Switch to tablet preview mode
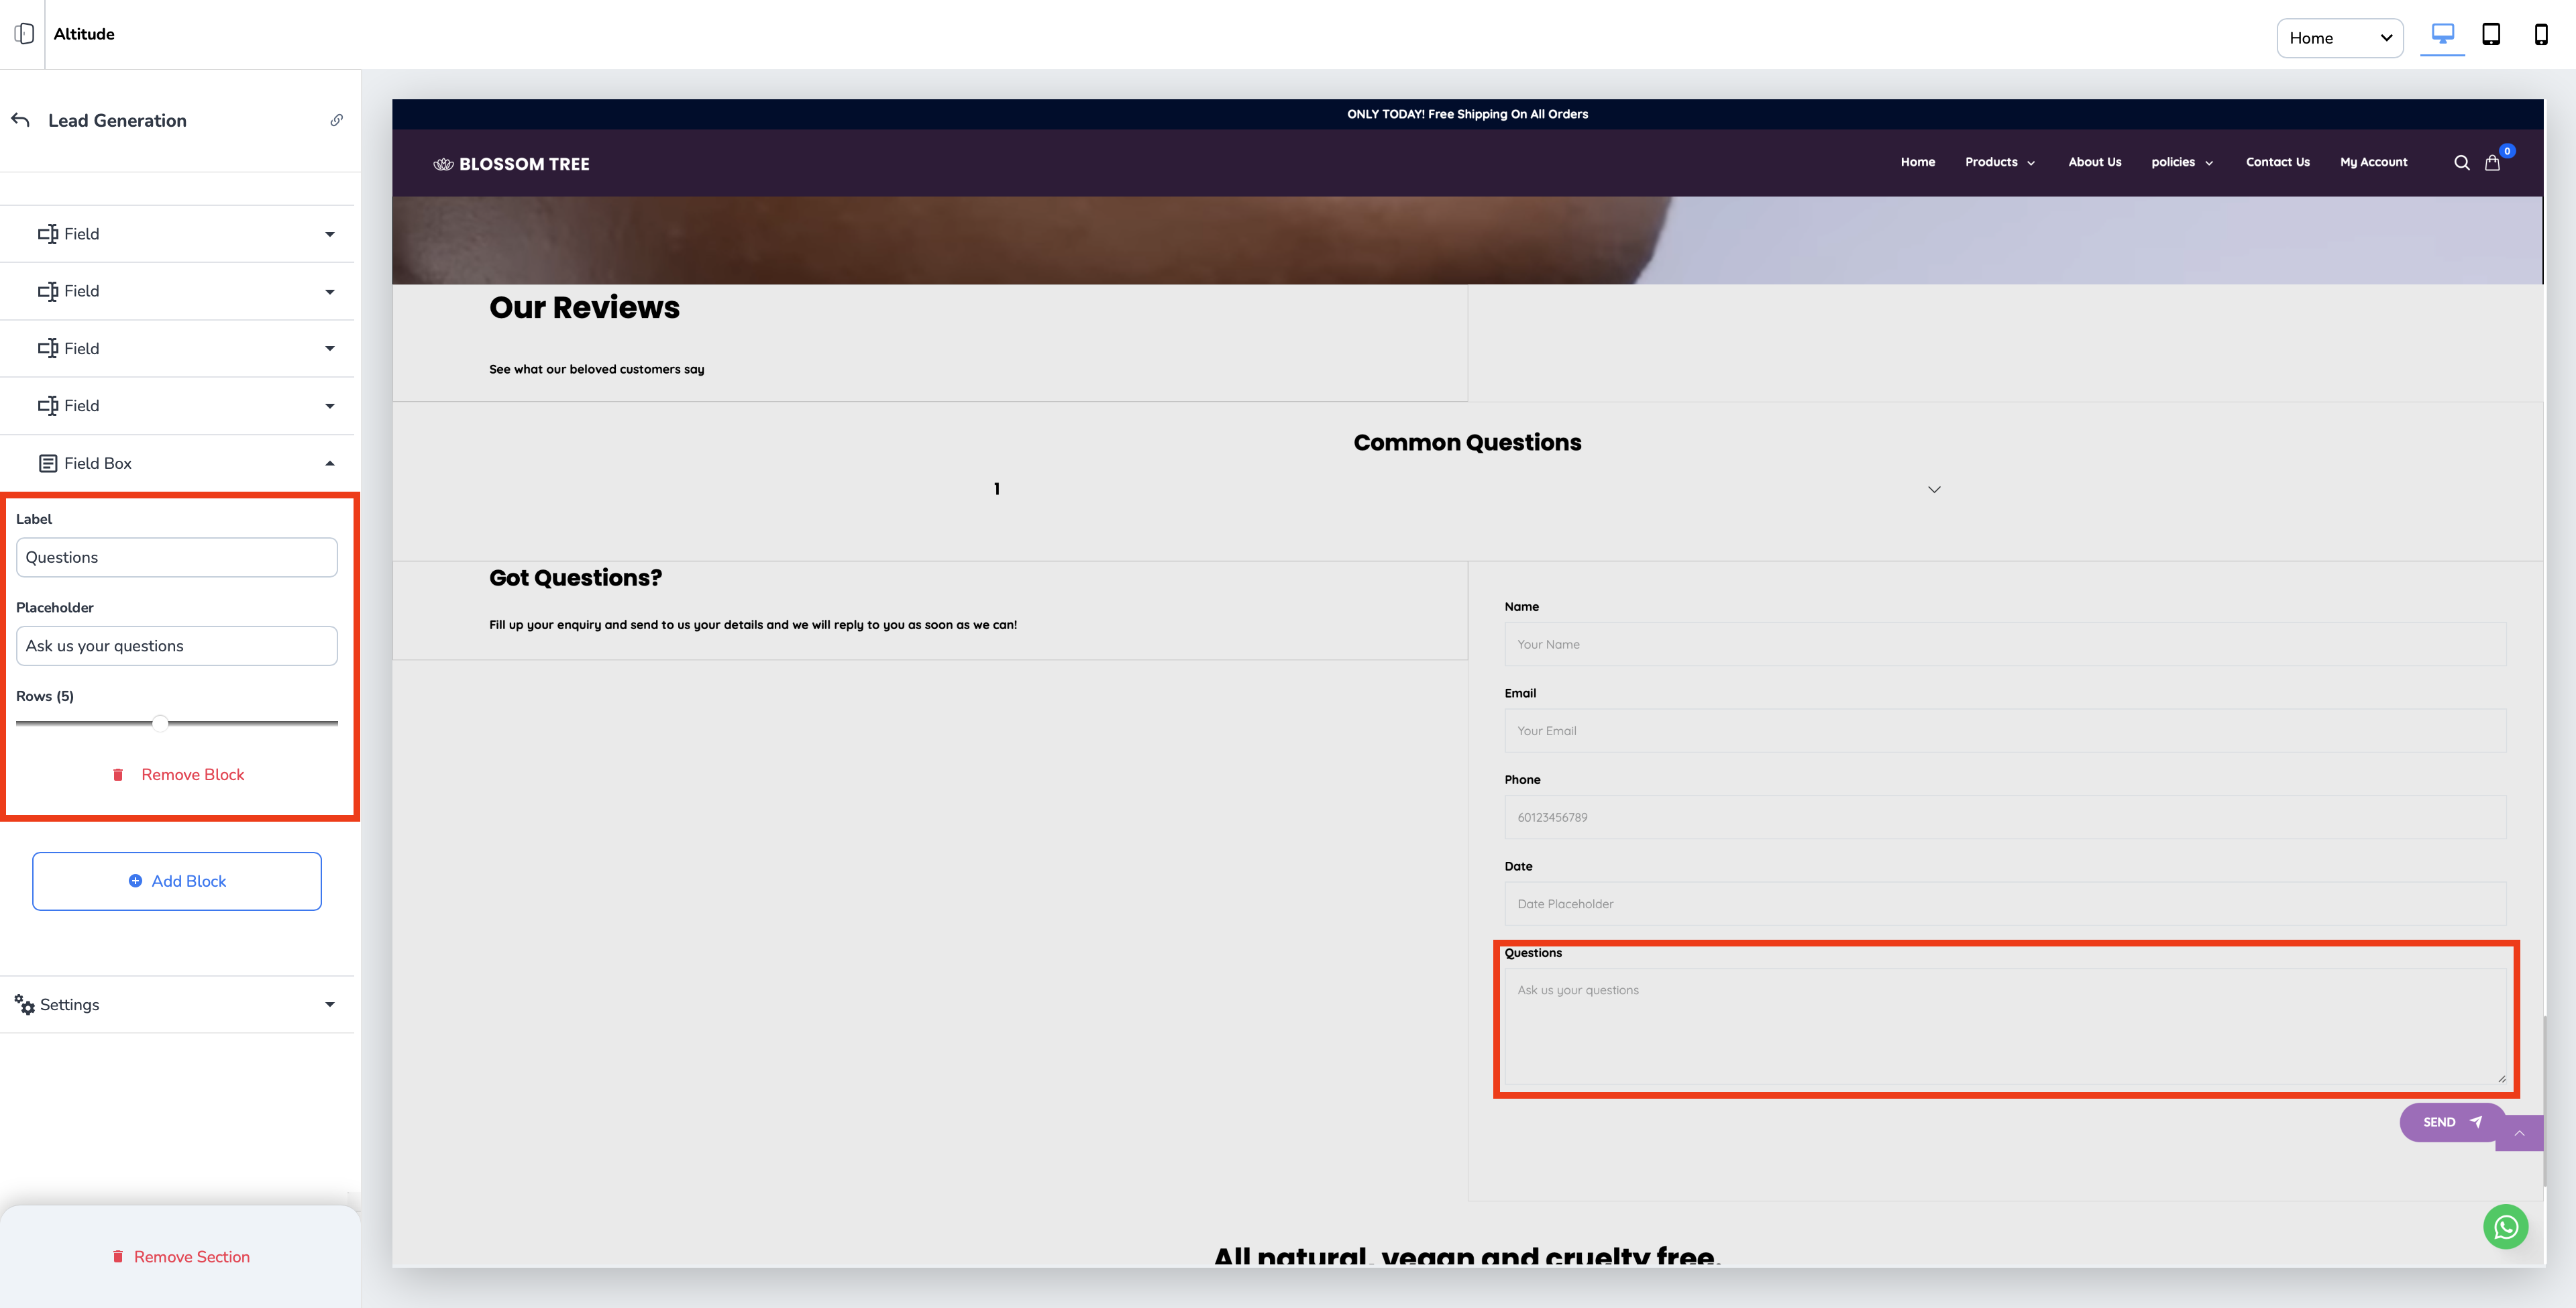 click(x=2491, y=35)
